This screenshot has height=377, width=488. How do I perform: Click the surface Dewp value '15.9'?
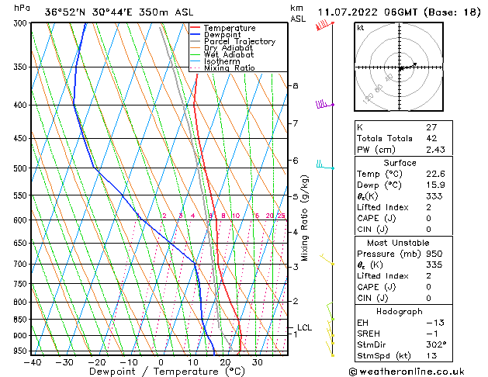coord(435,185)
